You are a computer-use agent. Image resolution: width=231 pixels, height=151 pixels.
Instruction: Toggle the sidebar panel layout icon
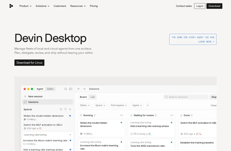click(71, 89)
